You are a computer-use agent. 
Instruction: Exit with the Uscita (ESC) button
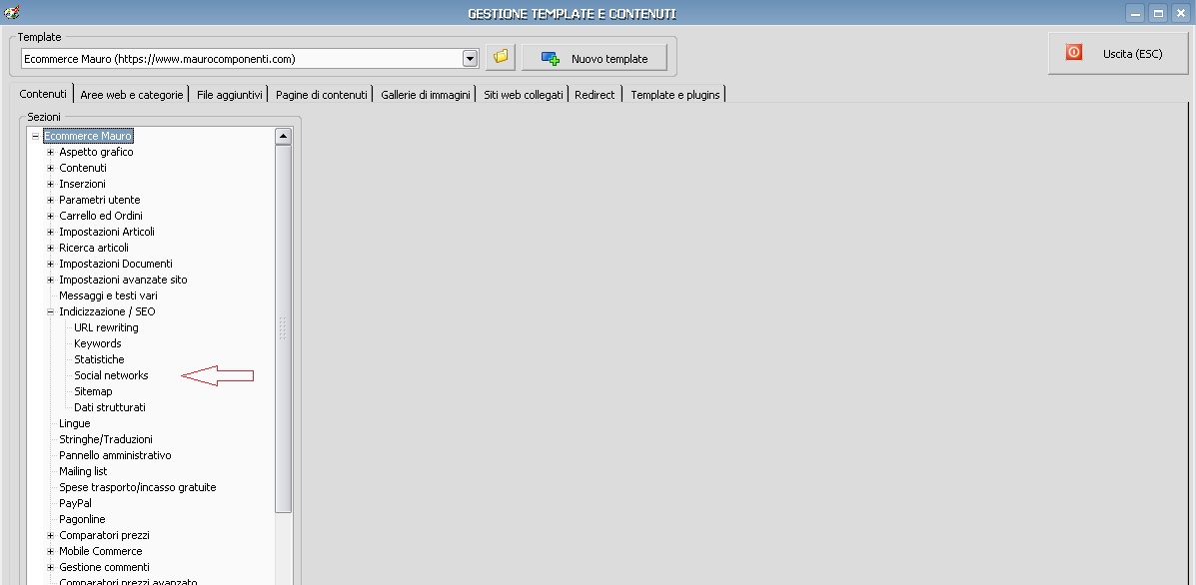coord(1118,53)
